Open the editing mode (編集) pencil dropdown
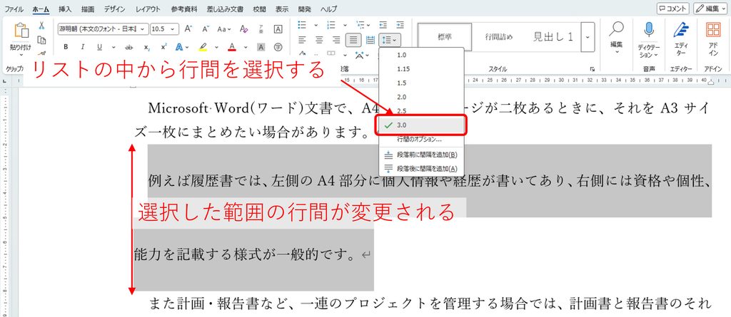 pos(710,9)
